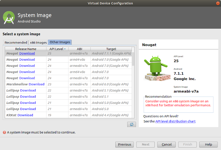Switch to the Recommended tab
The image size is (221, 150).
point(16,42)
